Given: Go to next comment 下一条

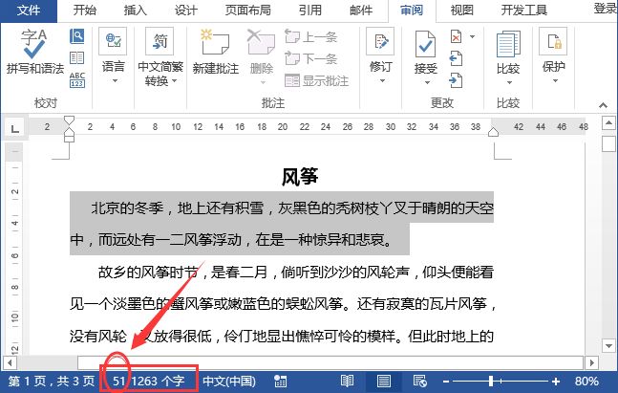Looking at the screenshot, I should [311, 58].
